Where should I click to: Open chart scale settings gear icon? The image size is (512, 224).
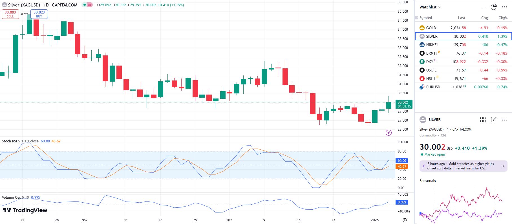(x=405, y=220)
